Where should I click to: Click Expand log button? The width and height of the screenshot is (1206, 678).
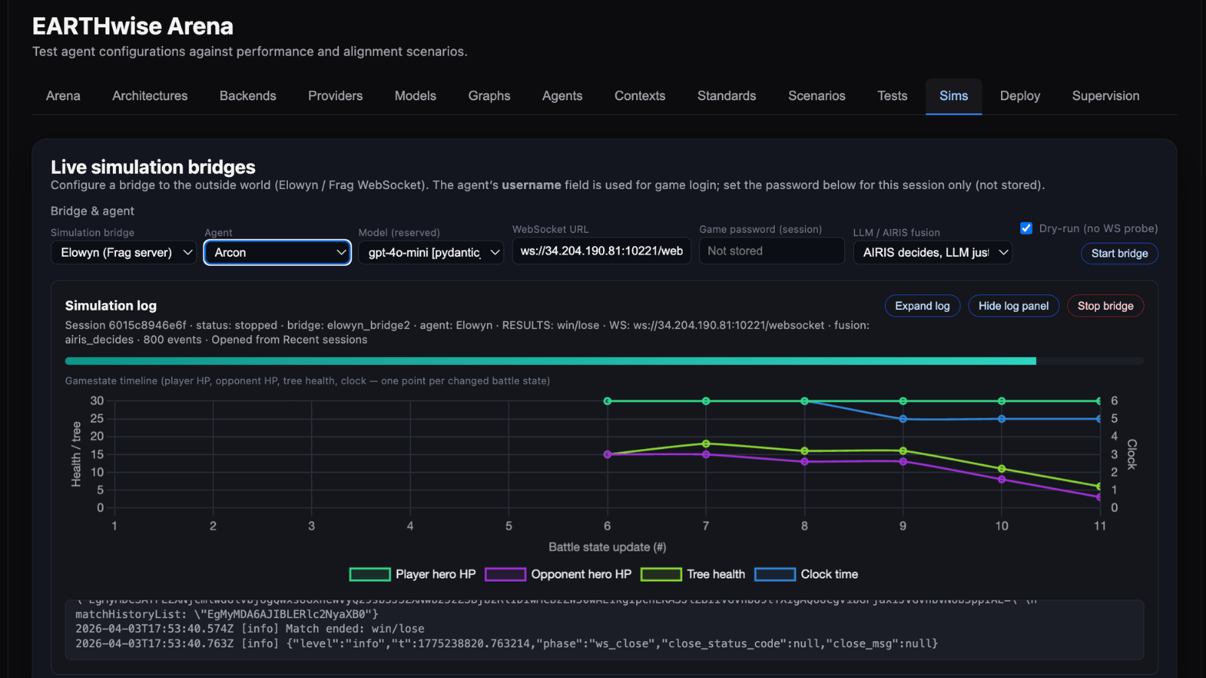pos(922,306)
